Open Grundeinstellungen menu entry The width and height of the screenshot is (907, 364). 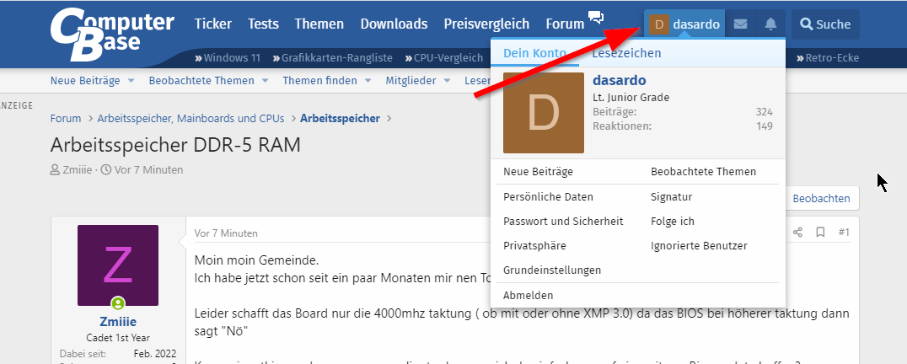pyautogui.click(x=552, y=270)
